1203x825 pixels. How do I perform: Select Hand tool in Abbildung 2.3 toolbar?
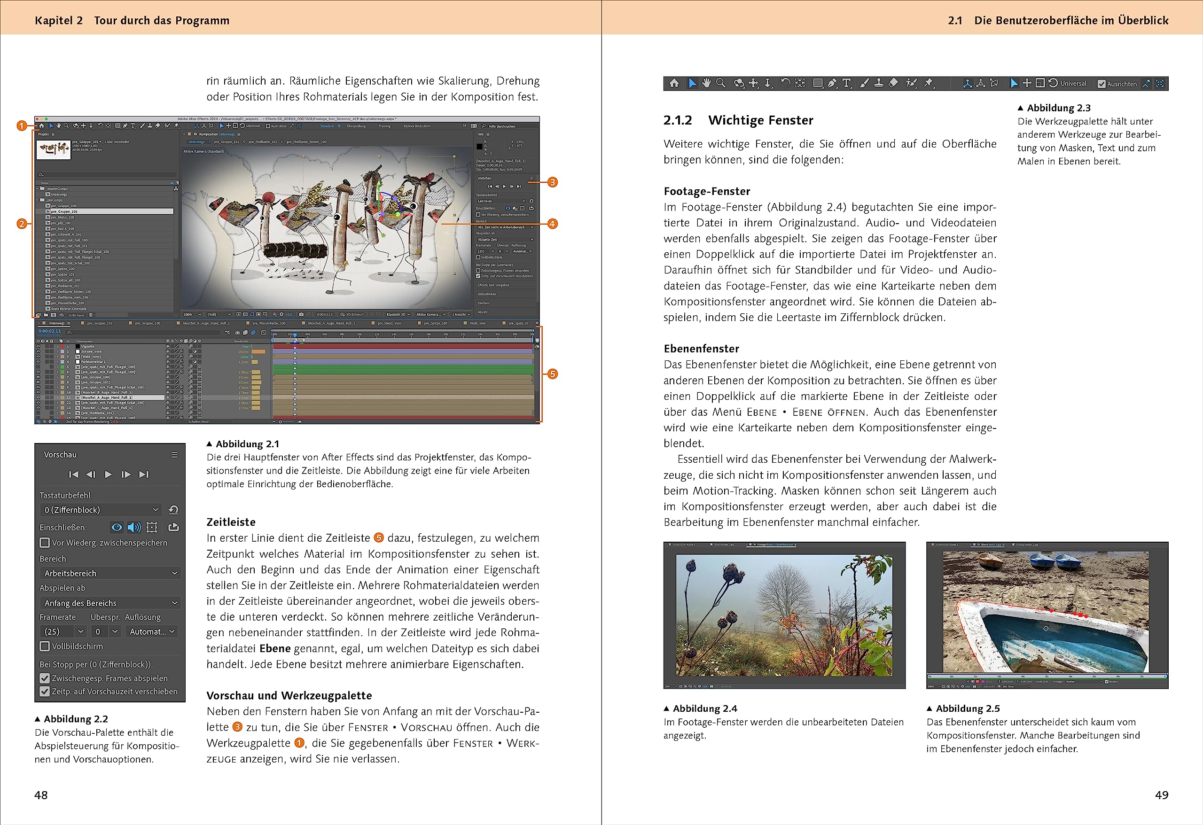pyautogui.click(x=707, y=83)
